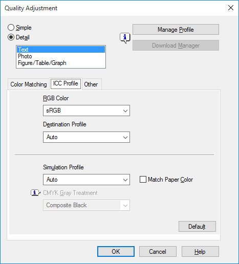Click the Cancel button
Viewport: 239px width, 264px height.
(158, 251)
